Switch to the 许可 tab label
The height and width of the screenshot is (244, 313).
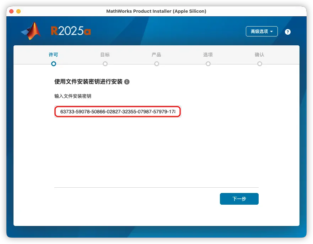click(x=53, y=55)
